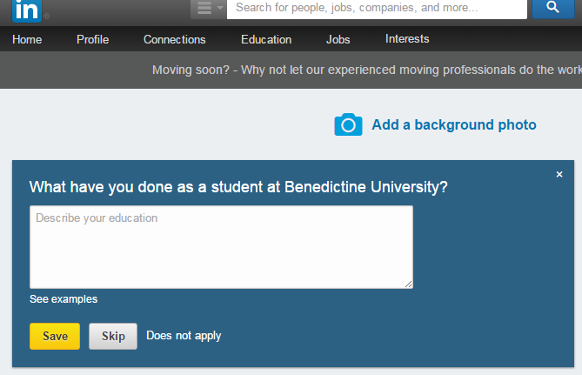Open the Profile menu item
This screenshot has height=375, width=582.
click(92, 39)
